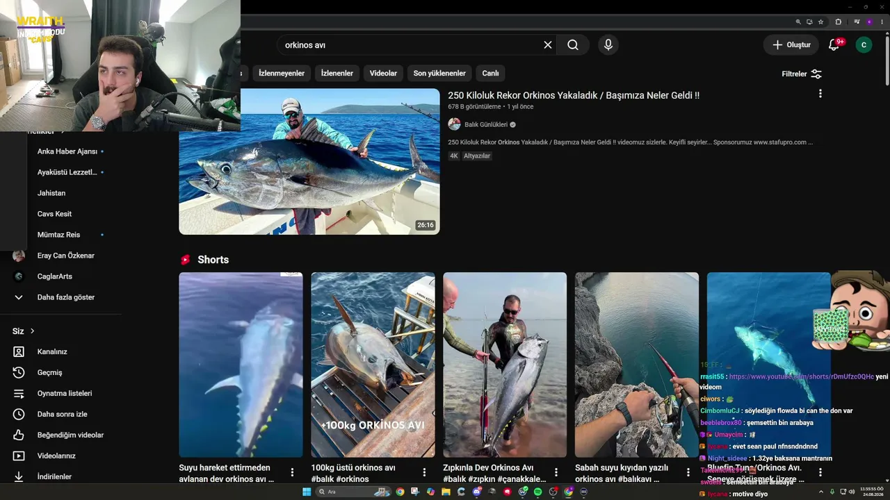Open Chrome's zoom magnifier in address bar
This screenshot has width=890, height=500.
click(798, 22)
